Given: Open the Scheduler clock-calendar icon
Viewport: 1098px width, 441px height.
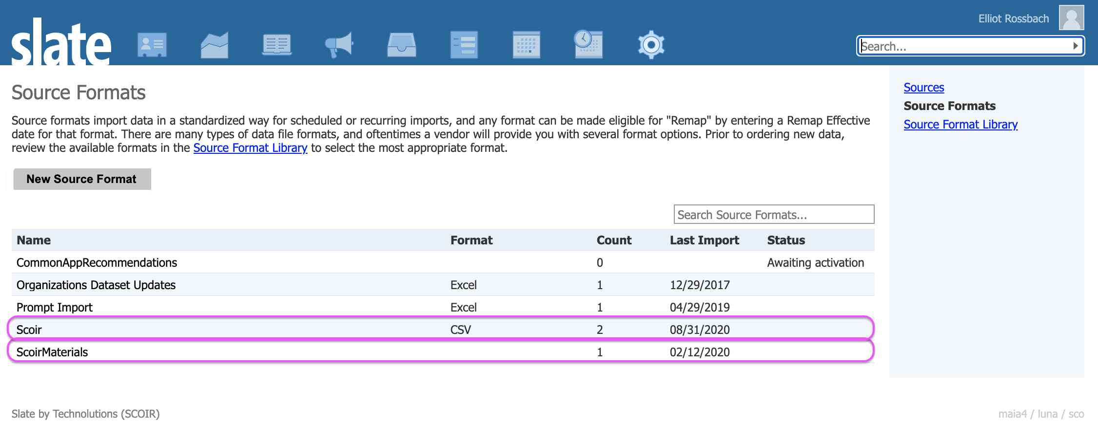Looking at the screenshot, I should [x=588, y=44].
